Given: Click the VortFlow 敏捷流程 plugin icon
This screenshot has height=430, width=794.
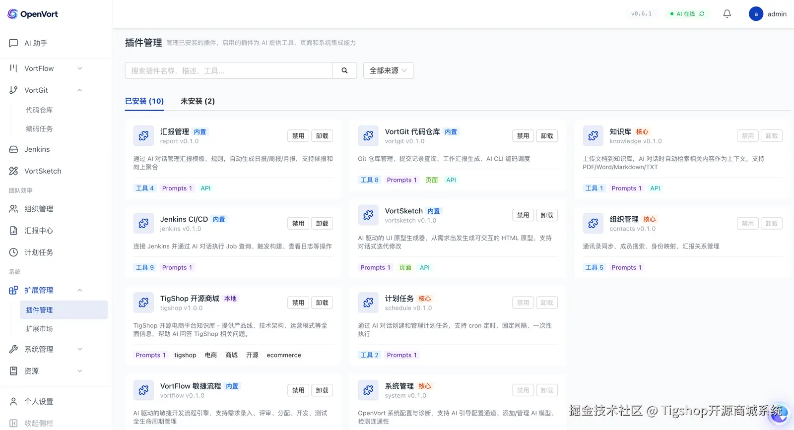Looking at the screenshot, I should (143, 390).
